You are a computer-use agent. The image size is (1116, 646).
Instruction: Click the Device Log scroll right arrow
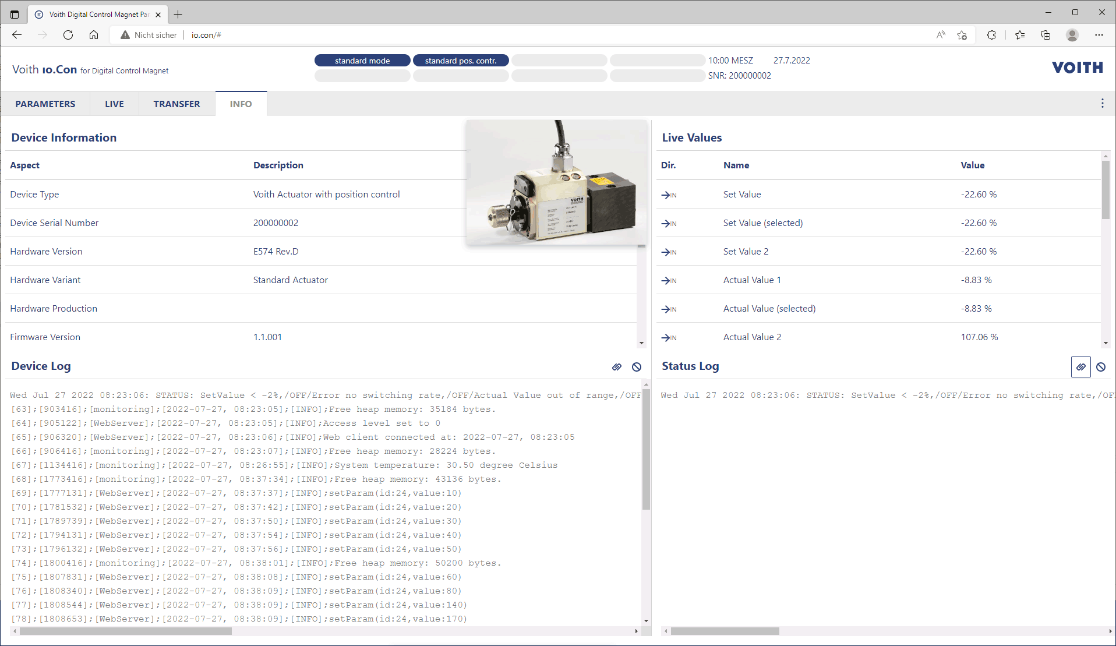(636, 631)
